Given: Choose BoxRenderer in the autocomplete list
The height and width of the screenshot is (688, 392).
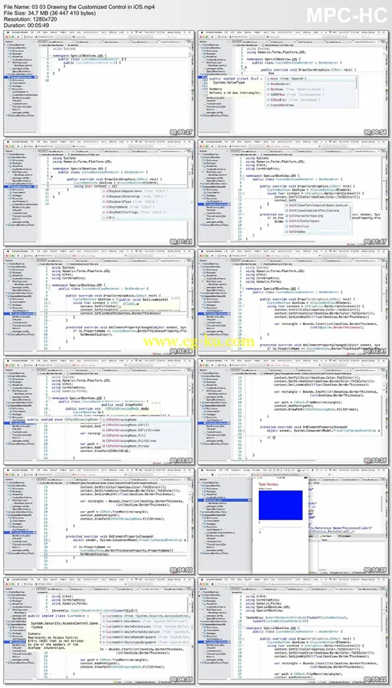Looking at the screenshot, I should click(x=310, y=84).
